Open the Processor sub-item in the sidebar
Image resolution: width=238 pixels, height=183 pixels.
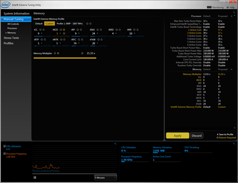click(12, 28)
